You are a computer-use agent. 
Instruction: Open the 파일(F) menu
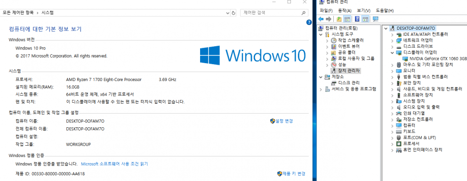point(326,11)
